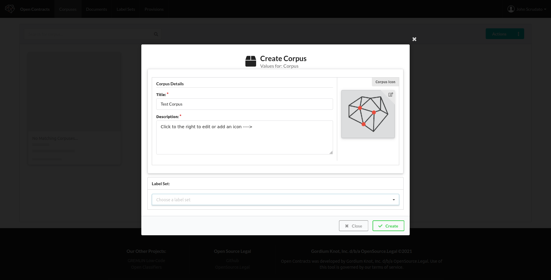
Task: Open the Label Sets menu item
Action: (x=126, y=9)
